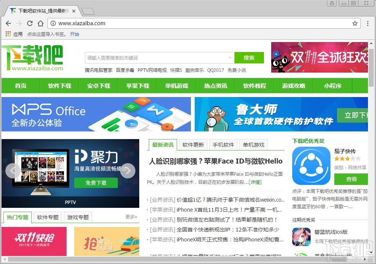376x264 pixels.
Task: Click 免费下载 on the PPTV slide
Action: pos(96,183)
